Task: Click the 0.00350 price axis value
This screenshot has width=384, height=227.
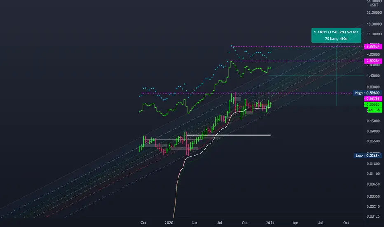Action: [x=374, y=196]
